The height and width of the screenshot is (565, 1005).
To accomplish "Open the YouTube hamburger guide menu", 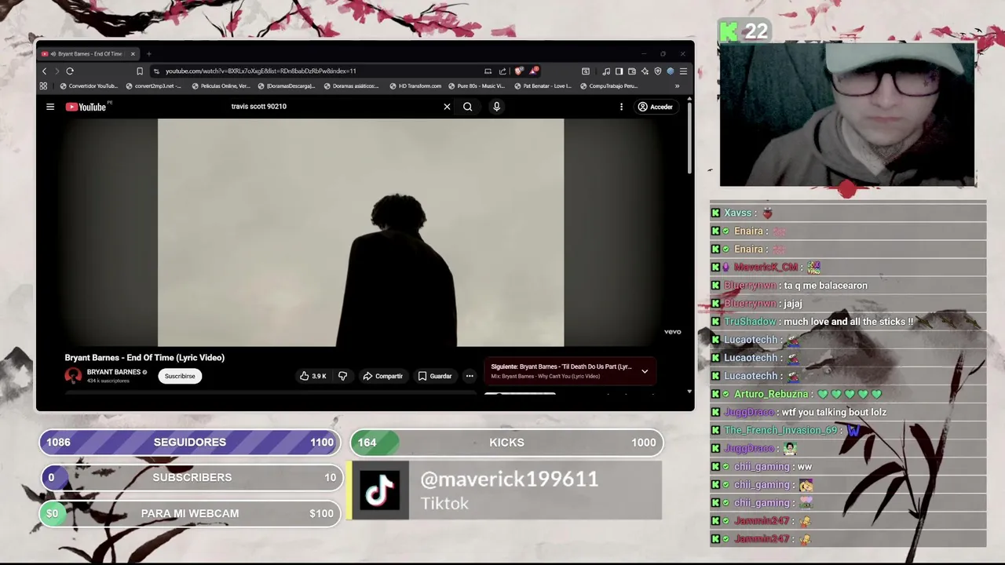I will (x=50, y=107).
